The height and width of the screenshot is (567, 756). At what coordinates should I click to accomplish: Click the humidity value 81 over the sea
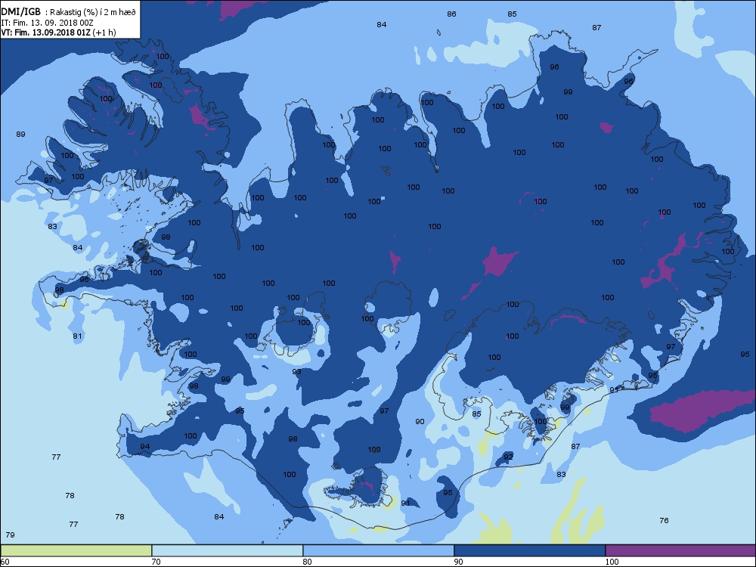pos(77,336)
